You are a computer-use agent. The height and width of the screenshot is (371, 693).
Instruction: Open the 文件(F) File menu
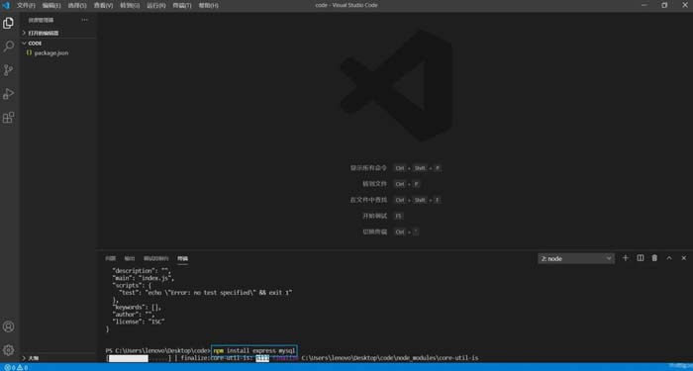[x=26, y=5]
